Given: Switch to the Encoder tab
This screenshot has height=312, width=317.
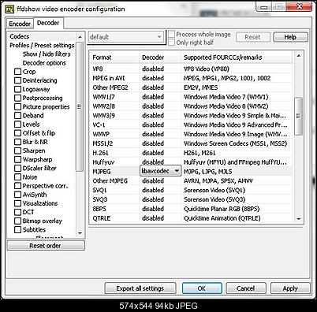Looking at the screenshot, I should (x=20, y=24).
